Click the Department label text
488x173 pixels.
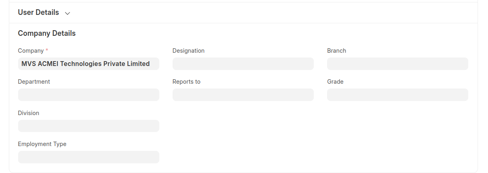click(x=34, y=82)
